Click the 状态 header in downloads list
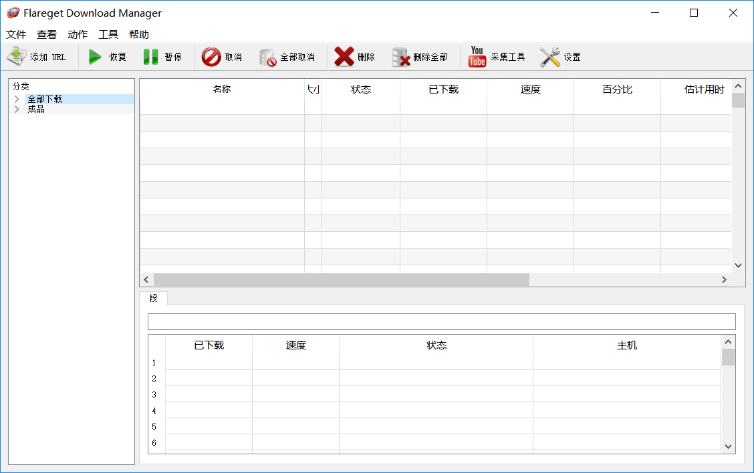754x473 pixels. tap(361, 90)
